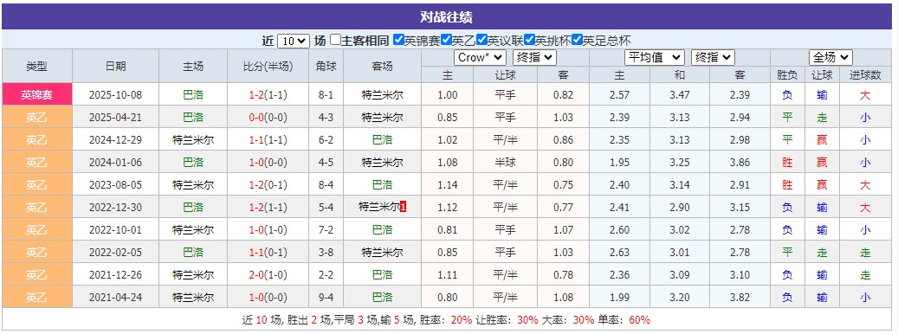Click 特兰米尔 away team in 2025-10-08 row
Viewport: 898px width, 334px height.
[x=382, y=95]
